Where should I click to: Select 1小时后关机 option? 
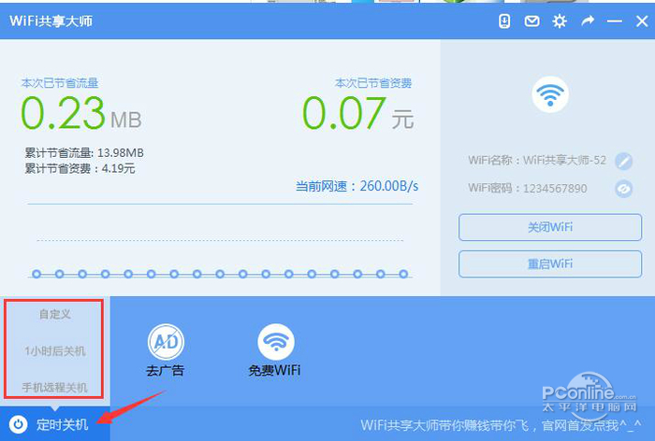[54, 351]
